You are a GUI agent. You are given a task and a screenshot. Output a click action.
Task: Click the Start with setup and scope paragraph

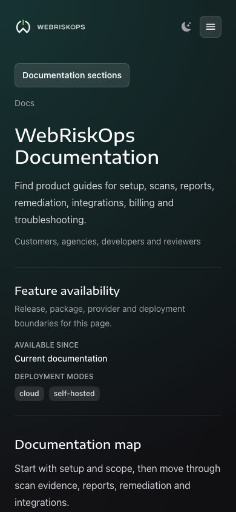(117, 485)
